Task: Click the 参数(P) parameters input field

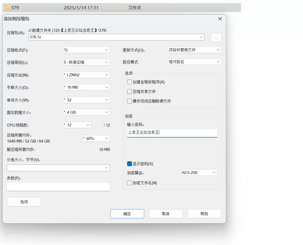Action: [x=58, y=187]
